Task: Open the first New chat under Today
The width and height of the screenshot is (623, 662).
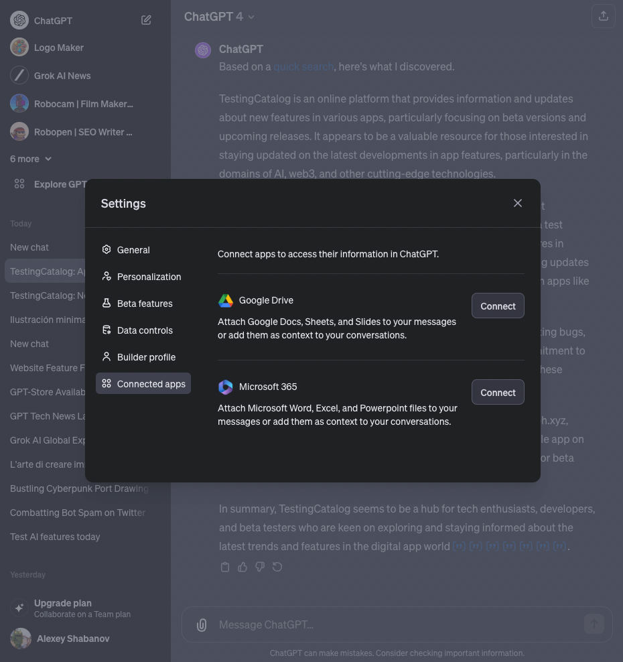Action: point(29,247)
